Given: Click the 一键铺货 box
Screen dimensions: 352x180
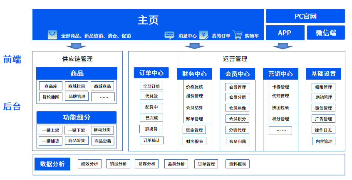Looking at the screenshot, I should 50,141.
